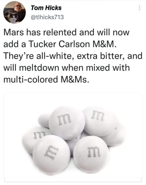Open Tom Hicks's profile avatar

(x=14, y=12)
